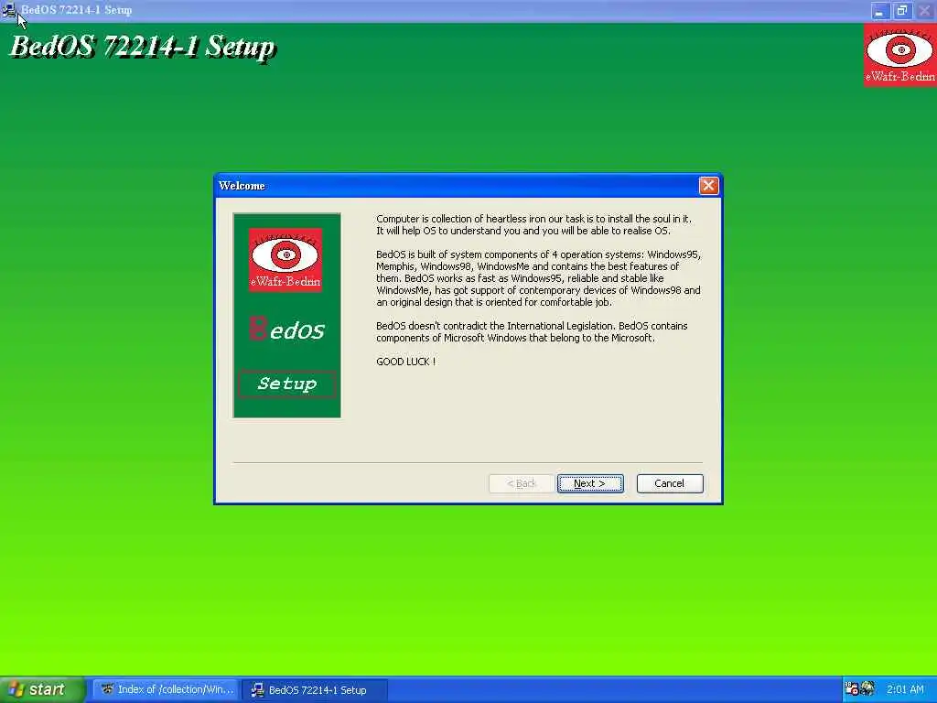This screenshot has height=703, width=937.
Task: Select BedOS 72214-1 Setup taskbar button
Action: click(316, 689)
